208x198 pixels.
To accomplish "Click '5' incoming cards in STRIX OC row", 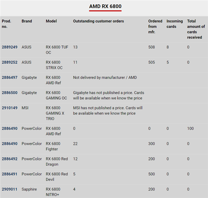I will pos(168,62).
